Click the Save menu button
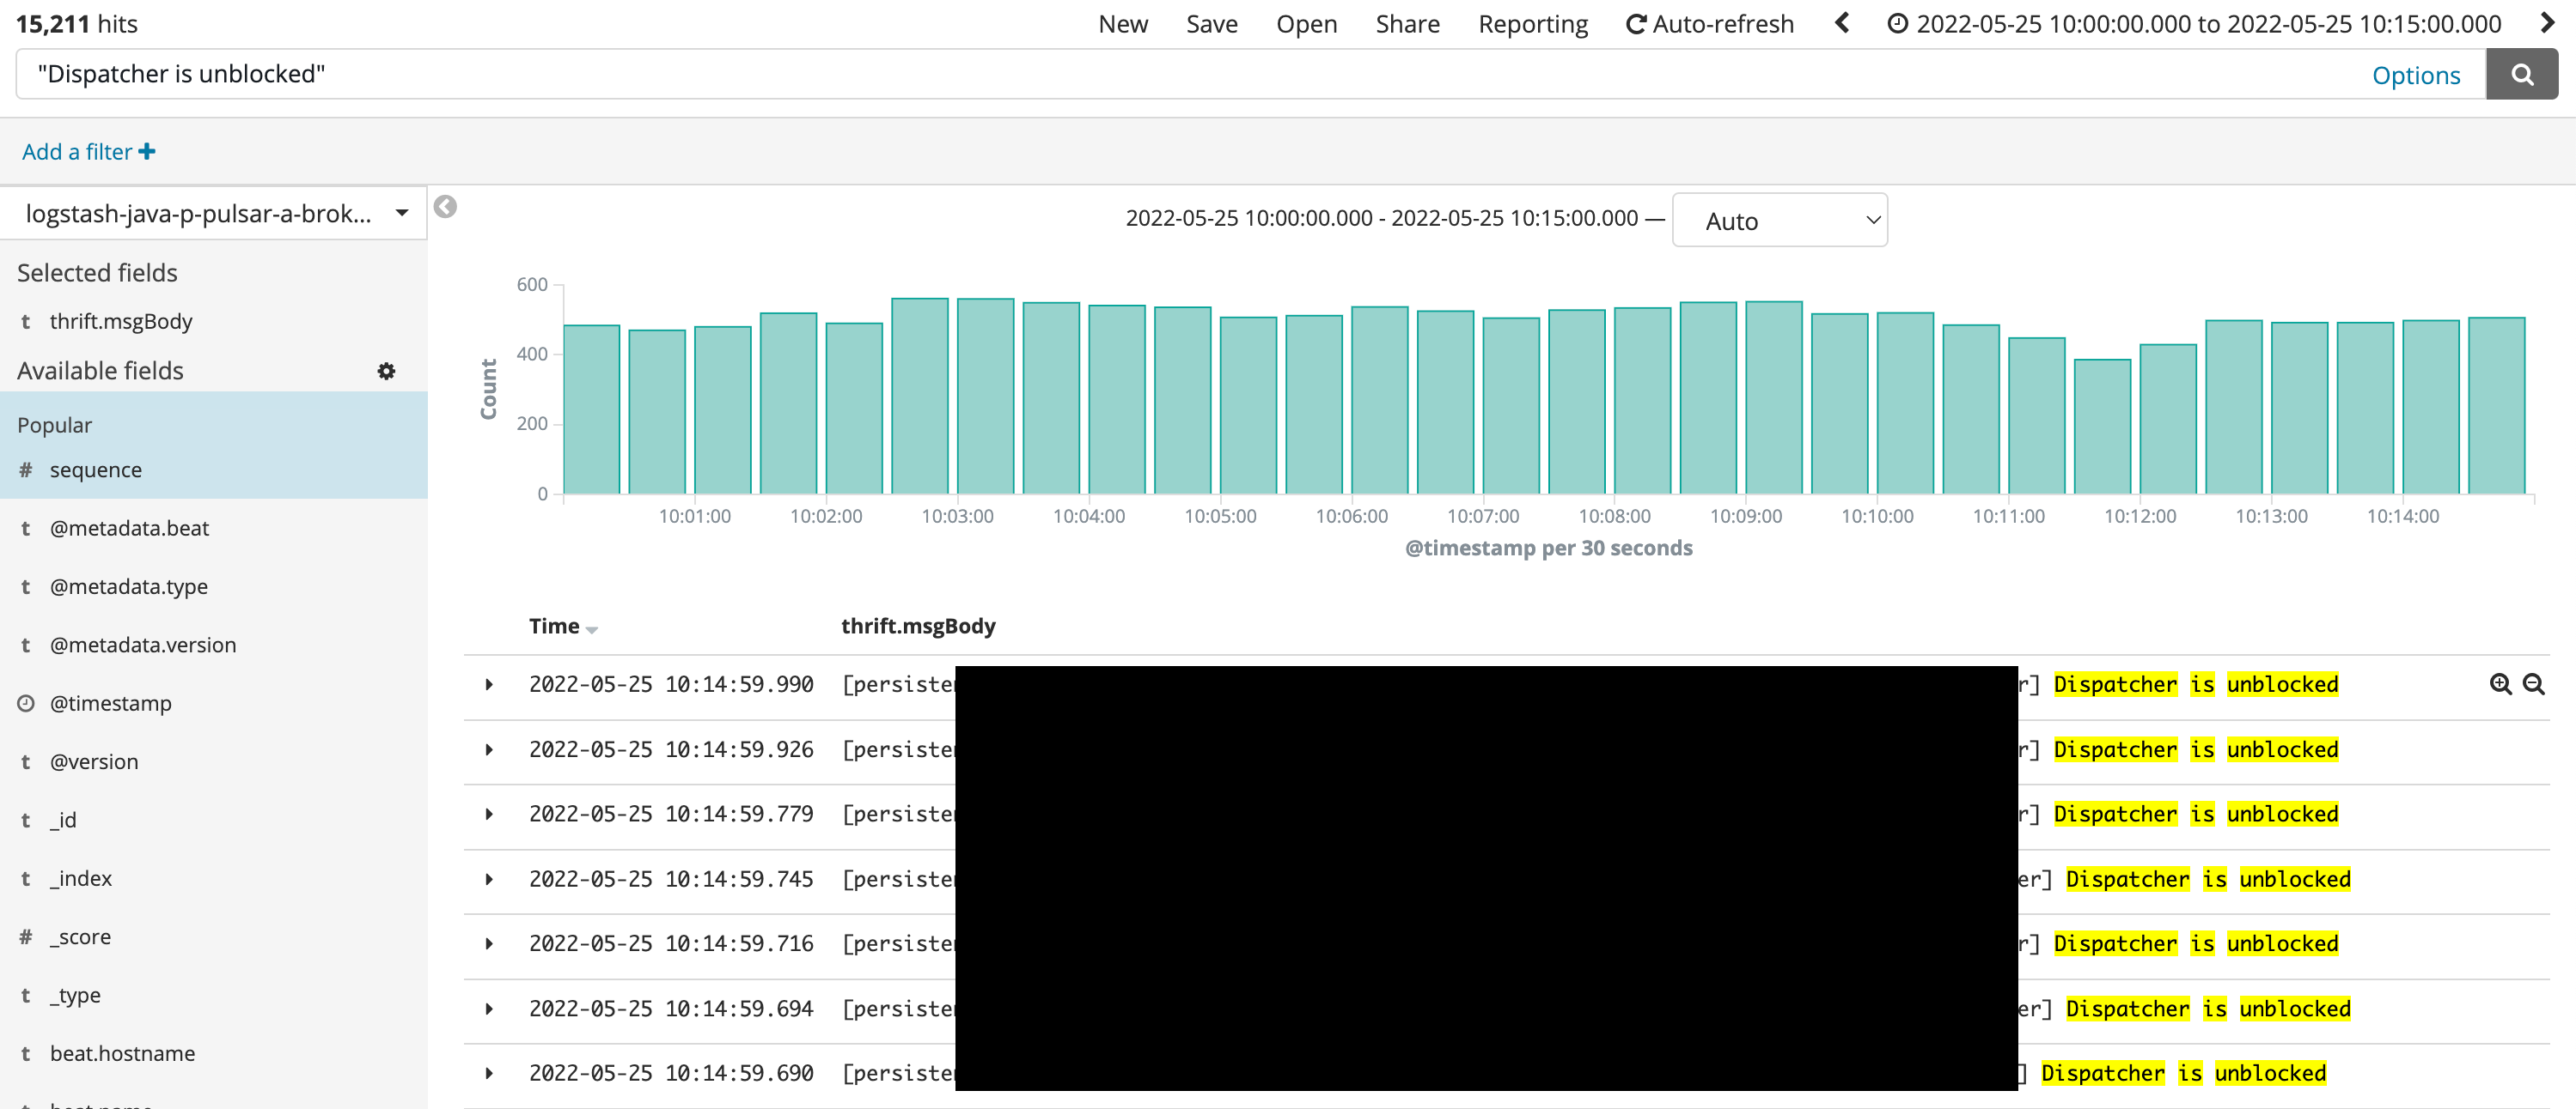This screenshot has height=1109, width=2576. [1211, 24]
